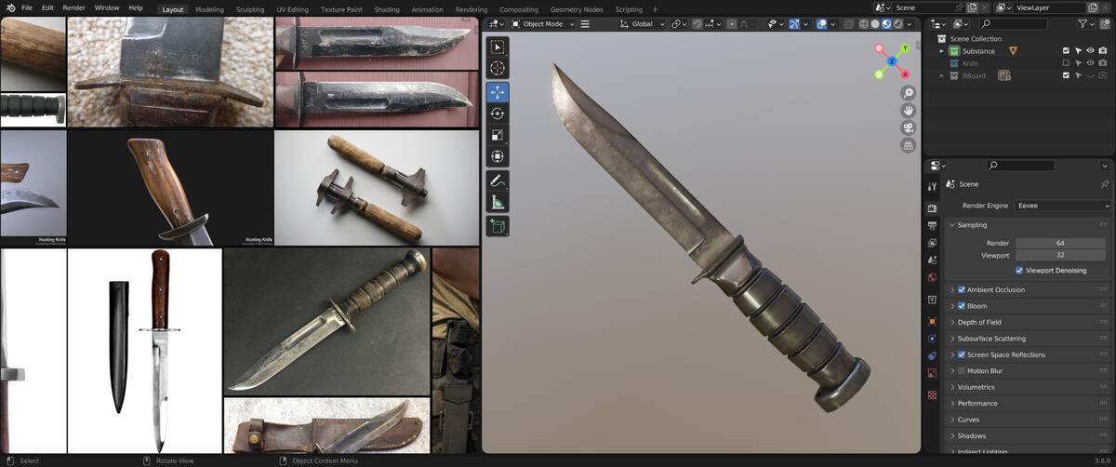The width and height of the screenshot is (1116, 467).
Task: Open the Output properties tab icon
Action: 932,225
